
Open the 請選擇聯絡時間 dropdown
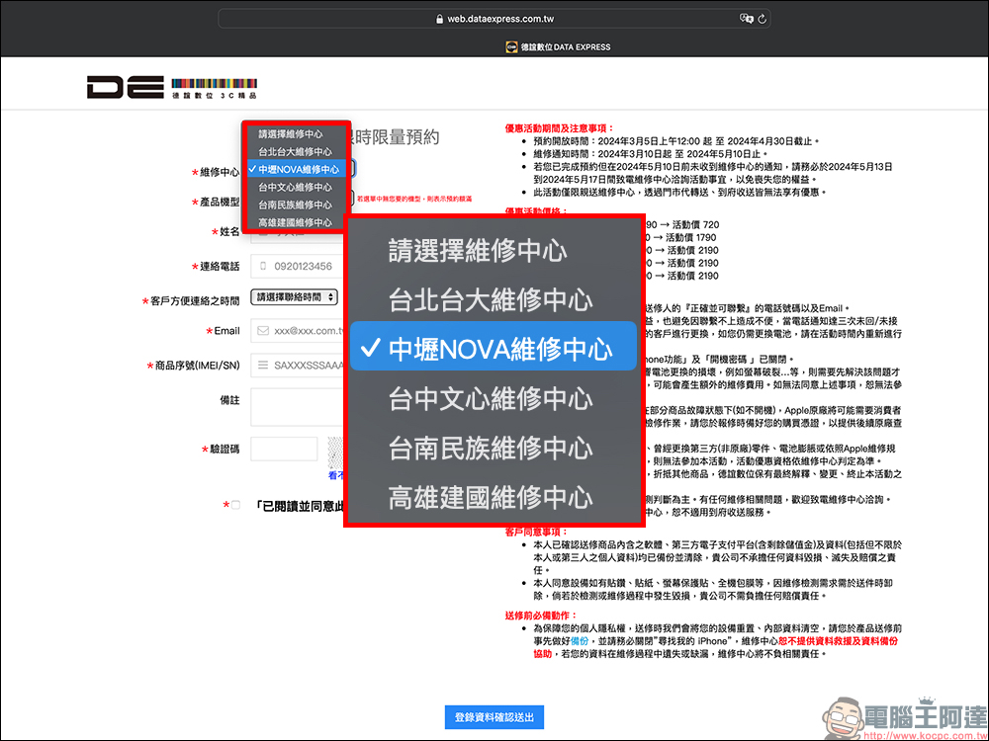point(294,296)
